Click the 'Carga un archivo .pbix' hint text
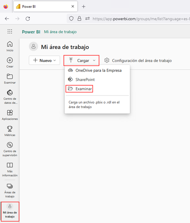Image resolution: width=190 pixels, height=223 pixels. click(x=94, y=104)
